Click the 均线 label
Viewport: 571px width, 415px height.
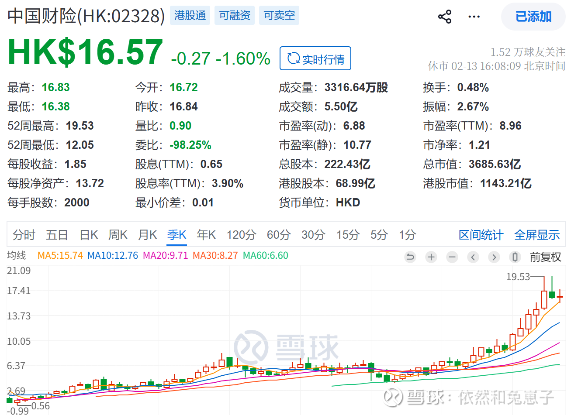[17, 255]
